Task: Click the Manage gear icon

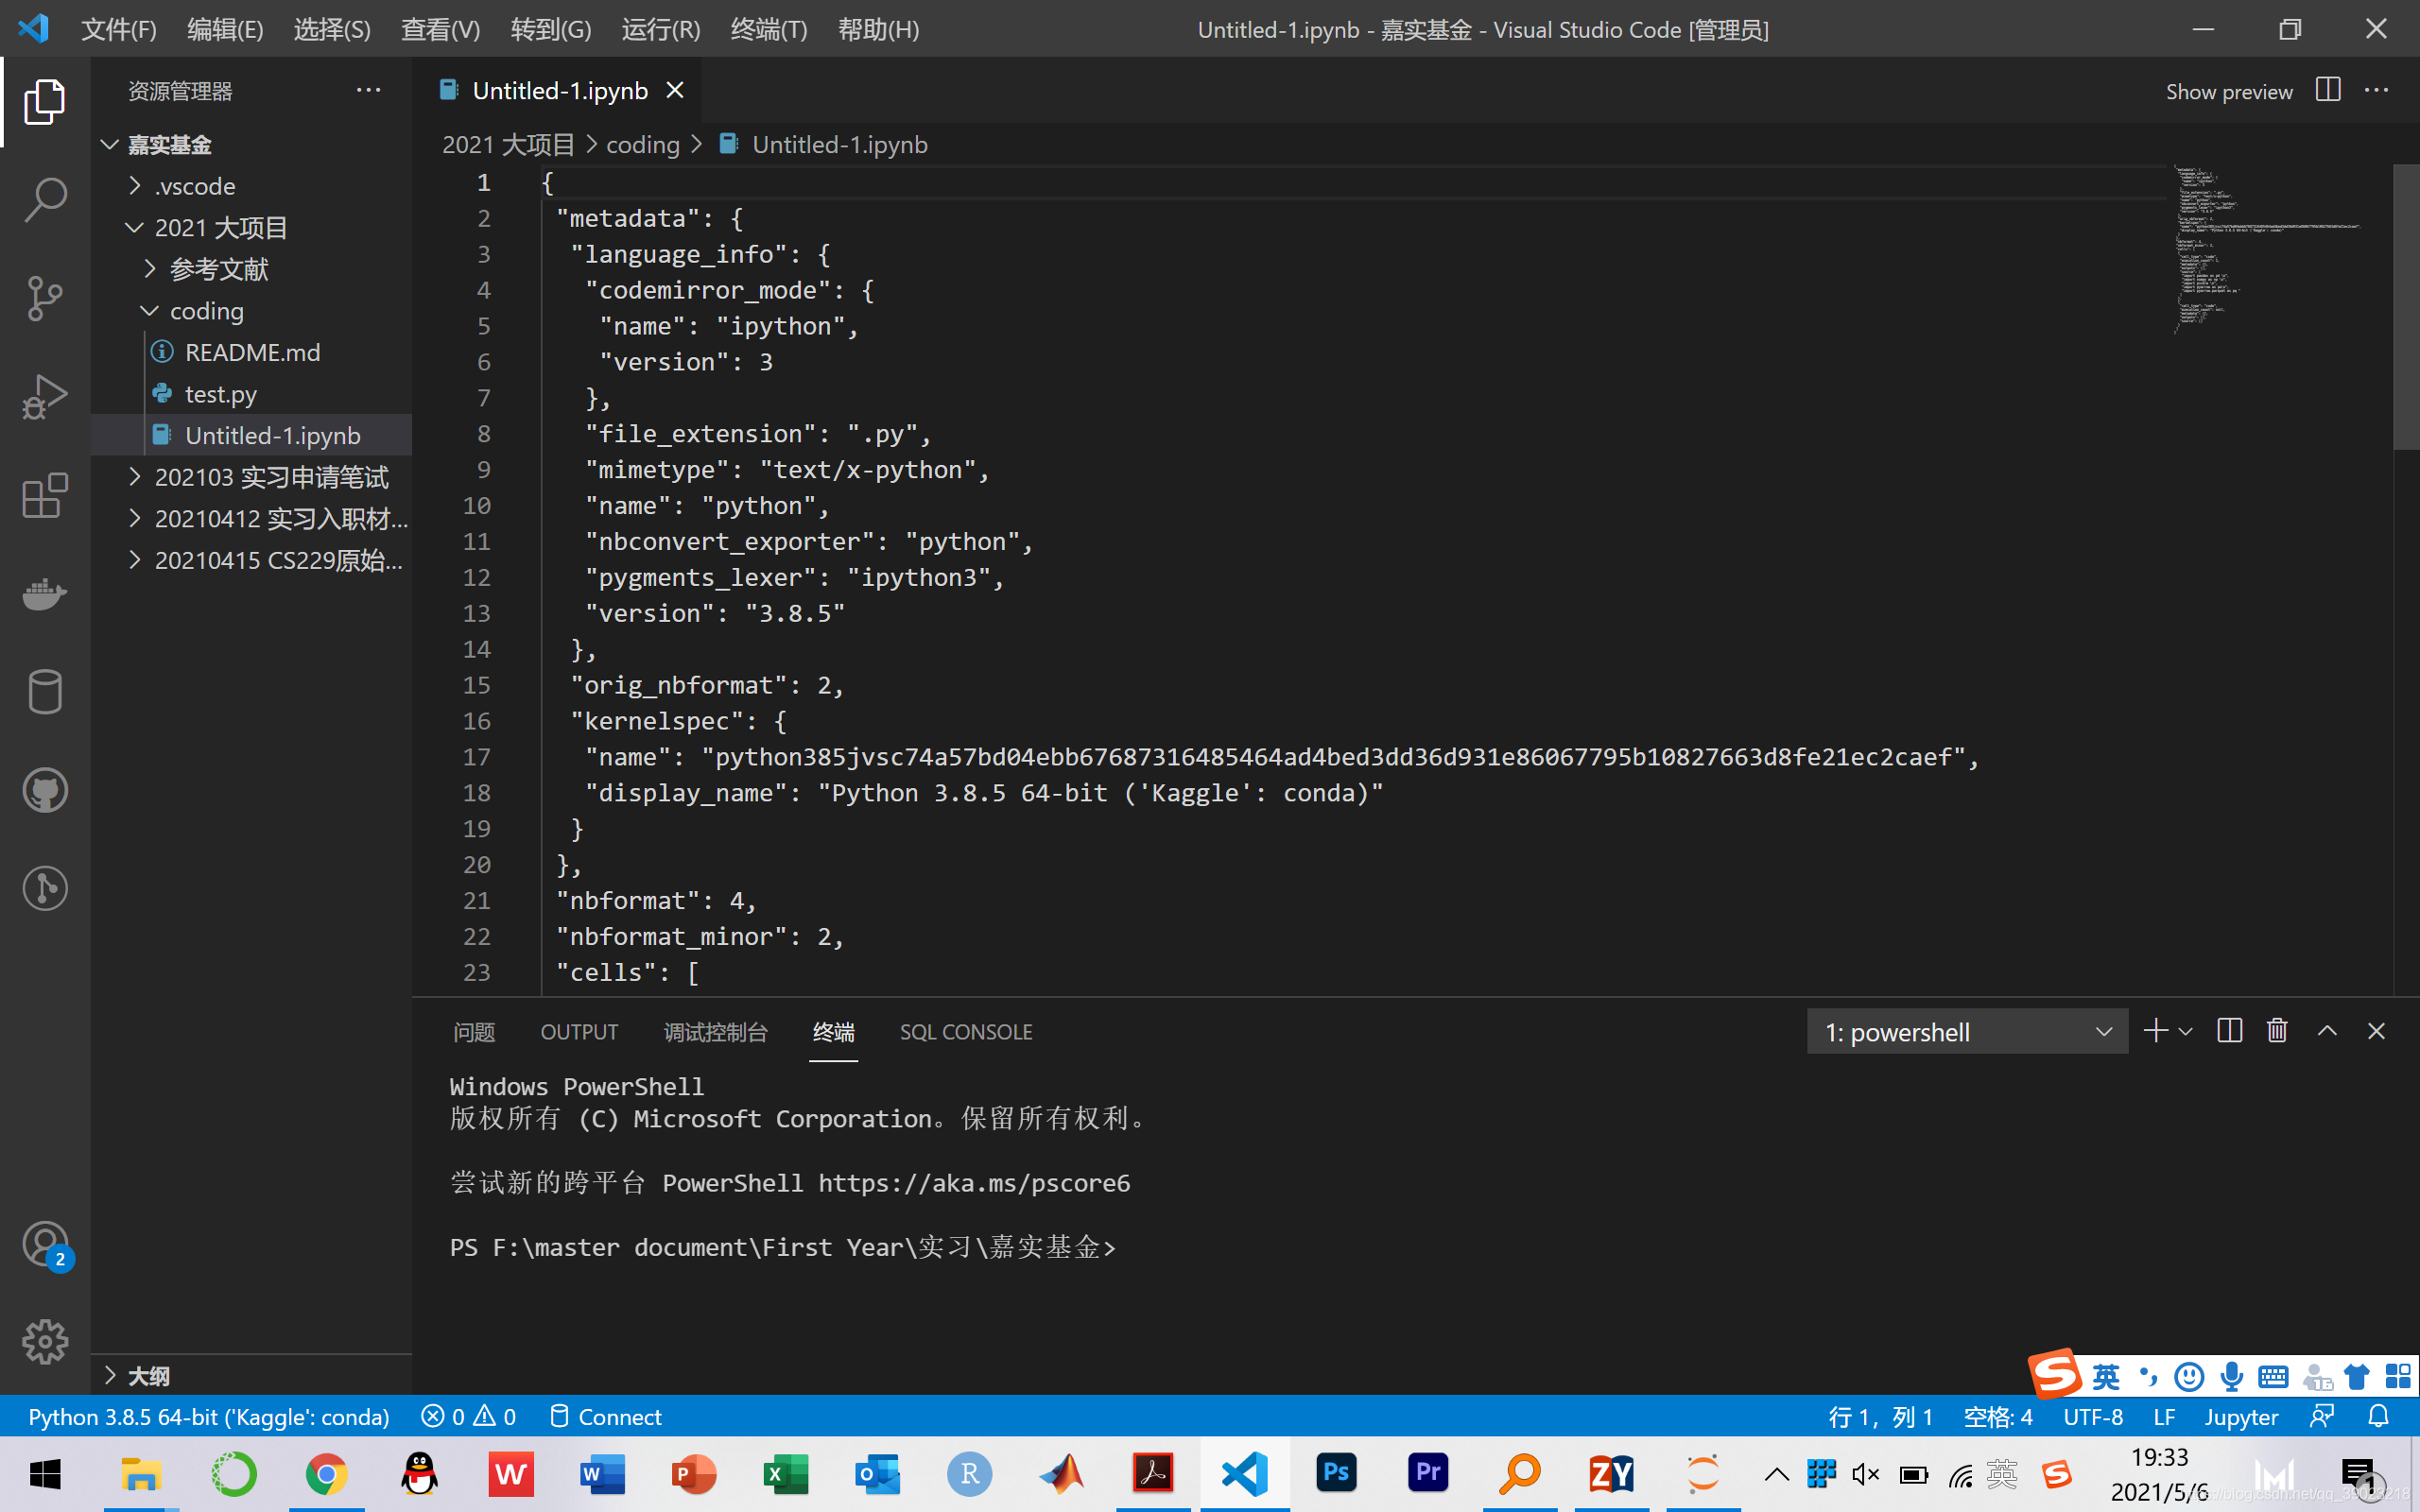Action: 45,1341
